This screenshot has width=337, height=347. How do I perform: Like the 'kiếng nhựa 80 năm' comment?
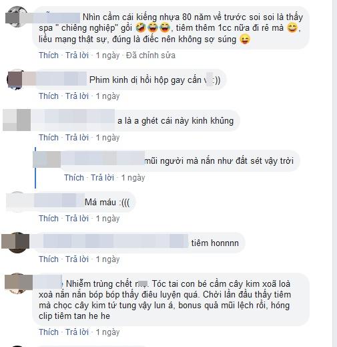tap(49, 55)
